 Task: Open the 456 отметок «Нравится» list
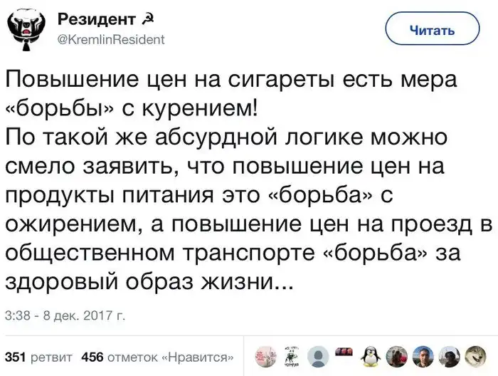[x=159, y=357]
